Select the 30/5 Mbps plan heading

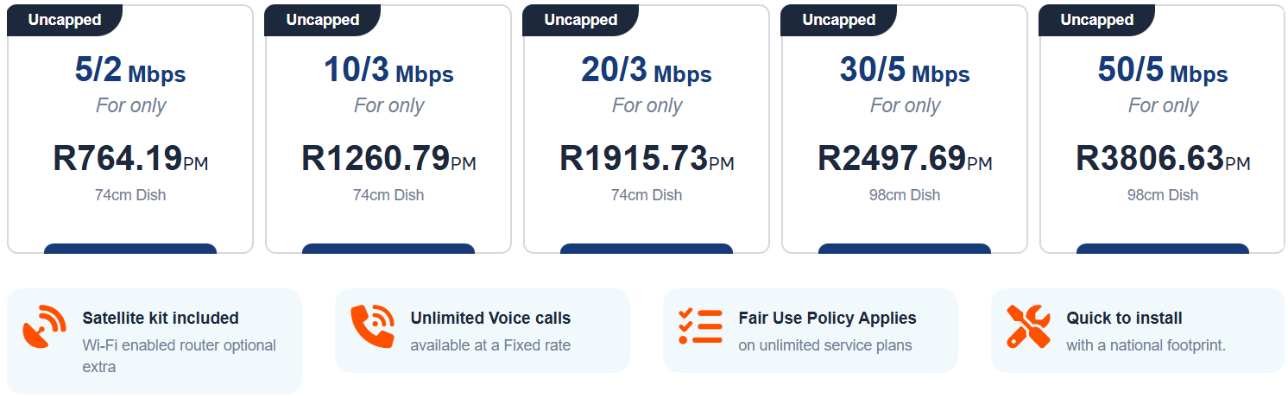pos(905,72)
